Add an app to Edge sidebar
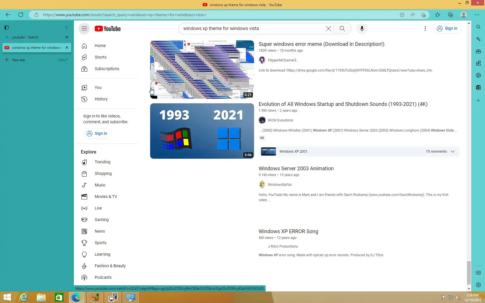 click(x=478, y=101)
